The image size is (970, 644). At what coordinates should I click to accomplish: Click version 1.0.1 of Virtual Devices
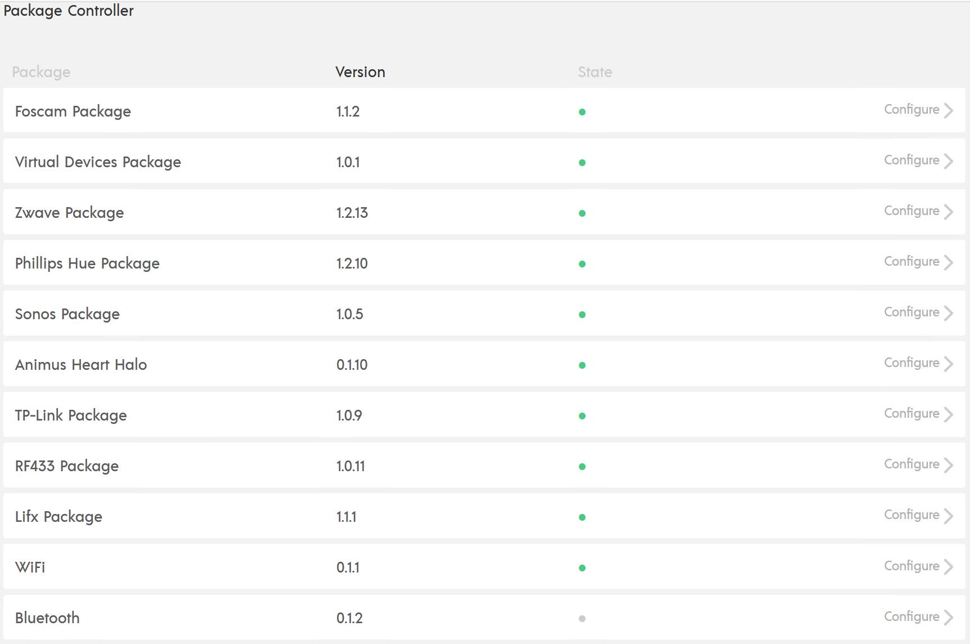tap(348, 162)
